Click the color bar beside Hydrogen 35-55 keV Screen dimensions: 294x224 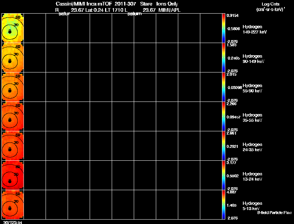[223, 117]
